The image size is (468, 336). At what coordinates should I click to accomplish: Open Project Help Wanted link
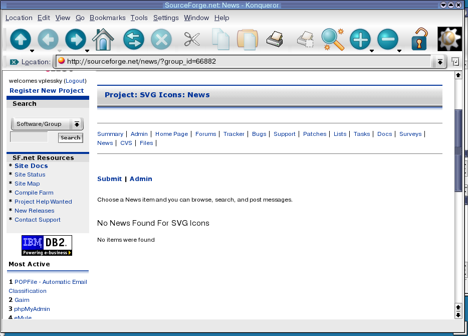point(43,202)
